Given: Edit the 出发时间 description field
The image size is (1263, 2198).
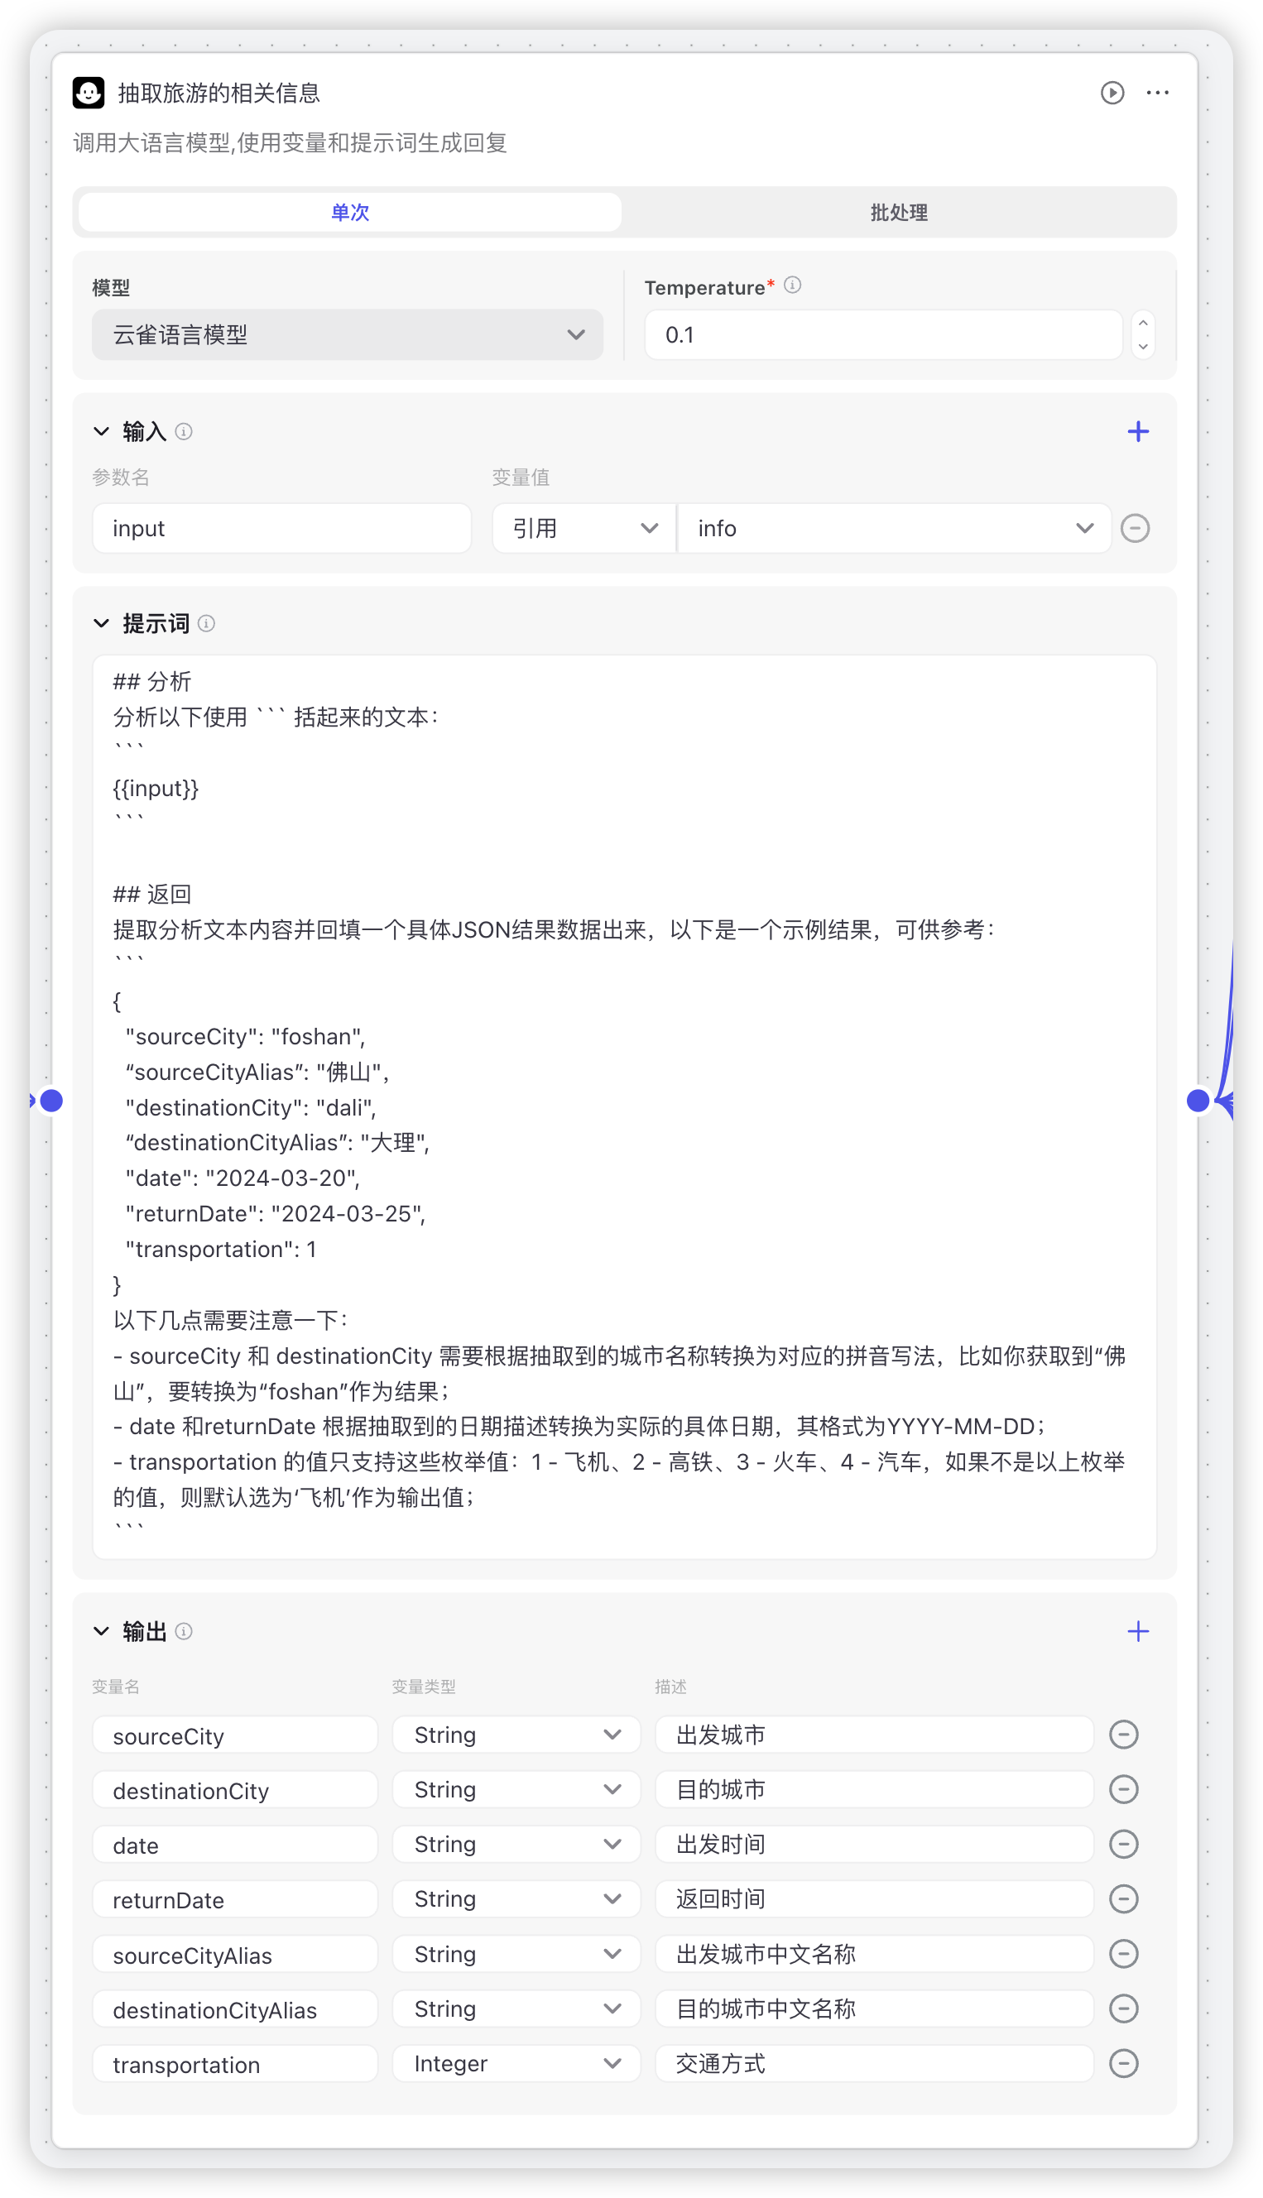Looking at the screenshot, I should tap(873, 1845).
